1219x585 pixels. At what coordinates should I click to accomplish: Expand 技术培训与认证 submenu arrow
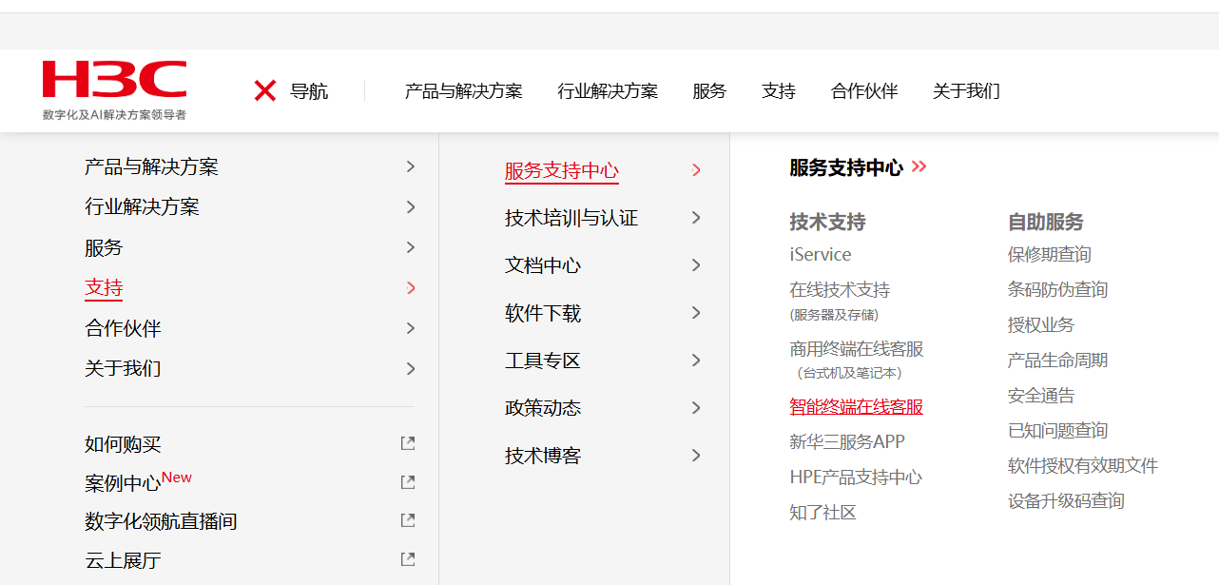(696, 218)
